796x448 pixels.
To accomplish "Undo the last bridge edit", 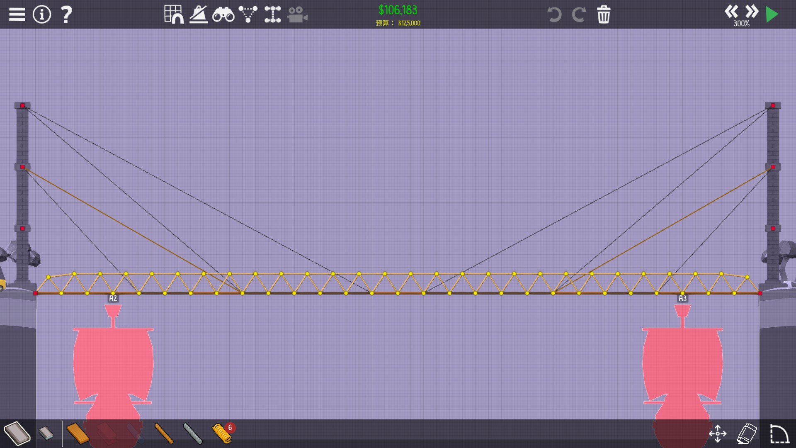I will [554, 15].
